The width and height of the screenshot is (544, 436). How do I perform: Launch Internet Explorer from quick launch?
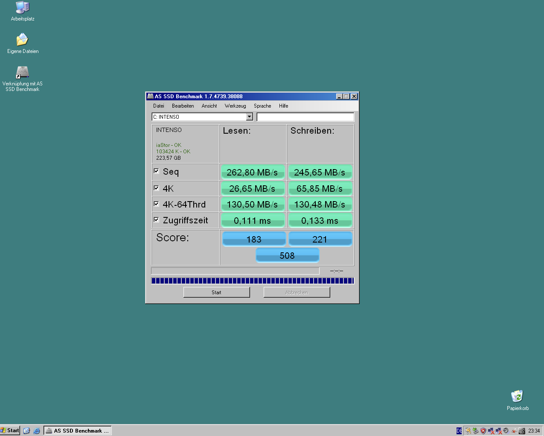pos(37,430)
